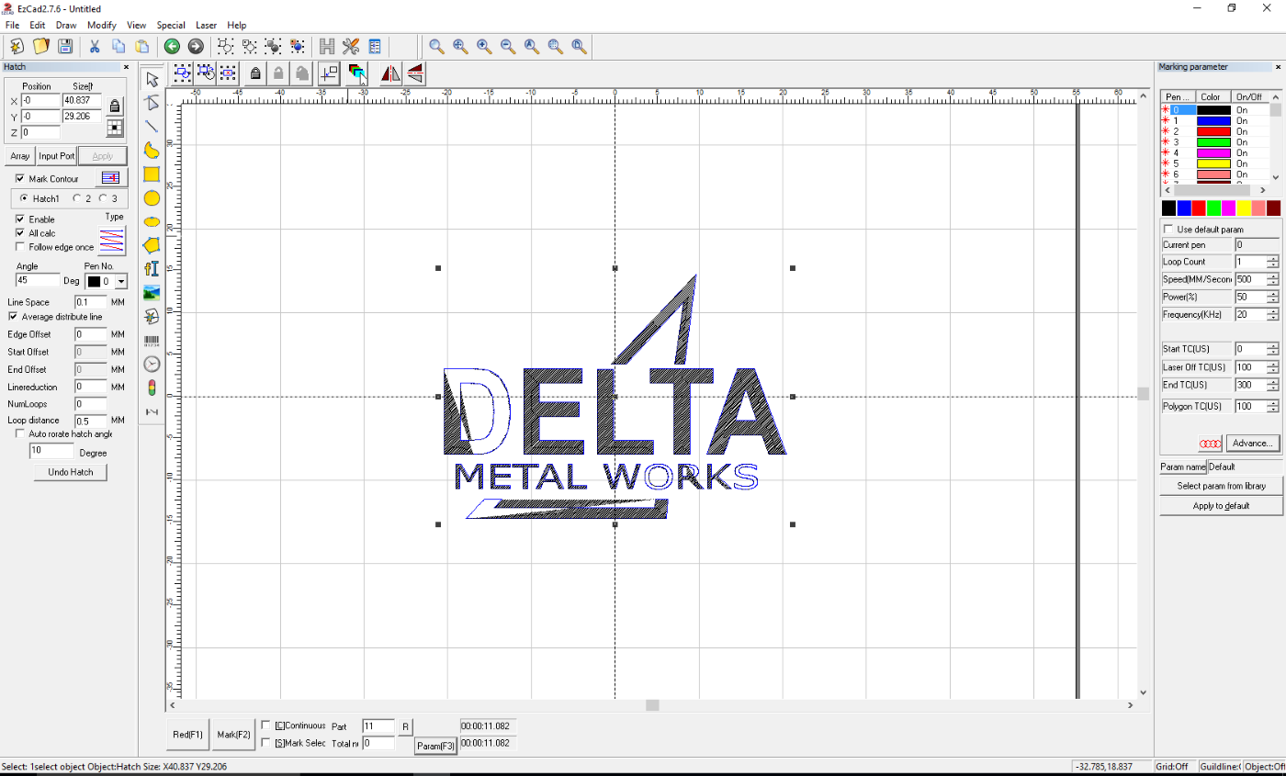
Task: Click the Speed(MM/Second) spinner arrows
Action: click(x=1272, y=279)
